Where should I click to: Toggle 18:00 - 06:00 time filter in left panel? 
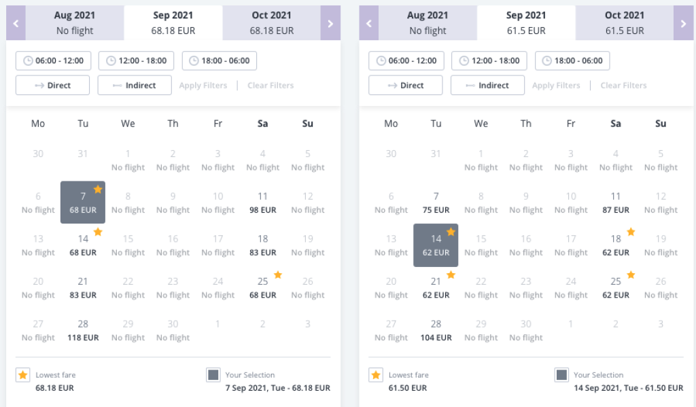[220, 60]
